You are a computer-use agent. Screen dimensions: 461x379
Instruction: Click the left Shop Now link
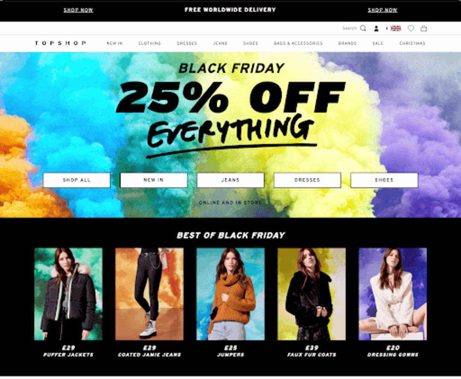(x=78, y=10)
